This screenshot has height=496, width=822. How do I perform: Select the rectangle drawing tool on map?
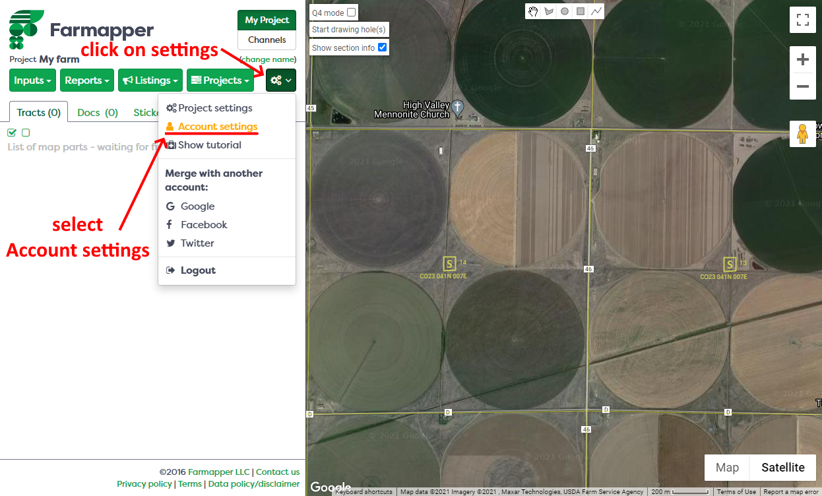coord(581,11)
